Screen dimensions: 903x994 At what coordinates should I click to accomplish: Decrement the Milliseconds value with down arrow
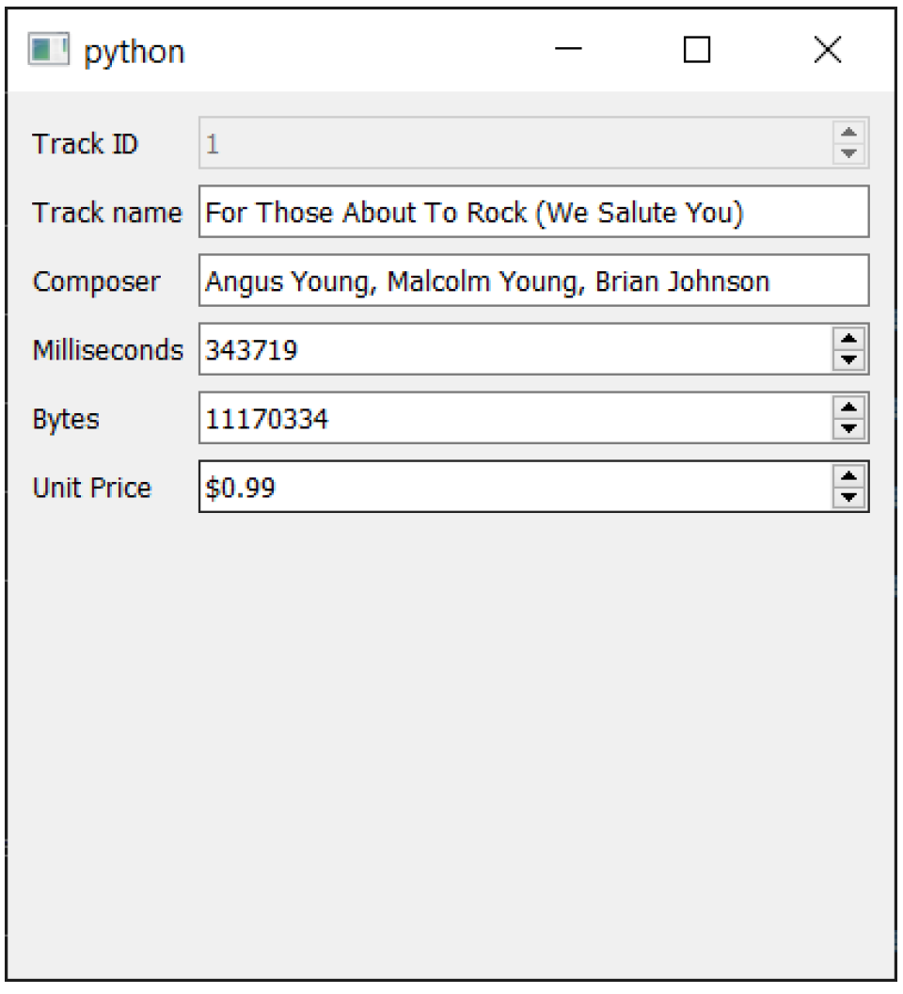tap(848, 361)
